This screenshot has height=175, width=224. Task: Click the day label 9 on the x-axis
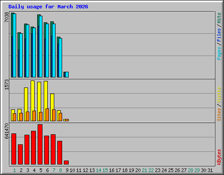point(67,170)
